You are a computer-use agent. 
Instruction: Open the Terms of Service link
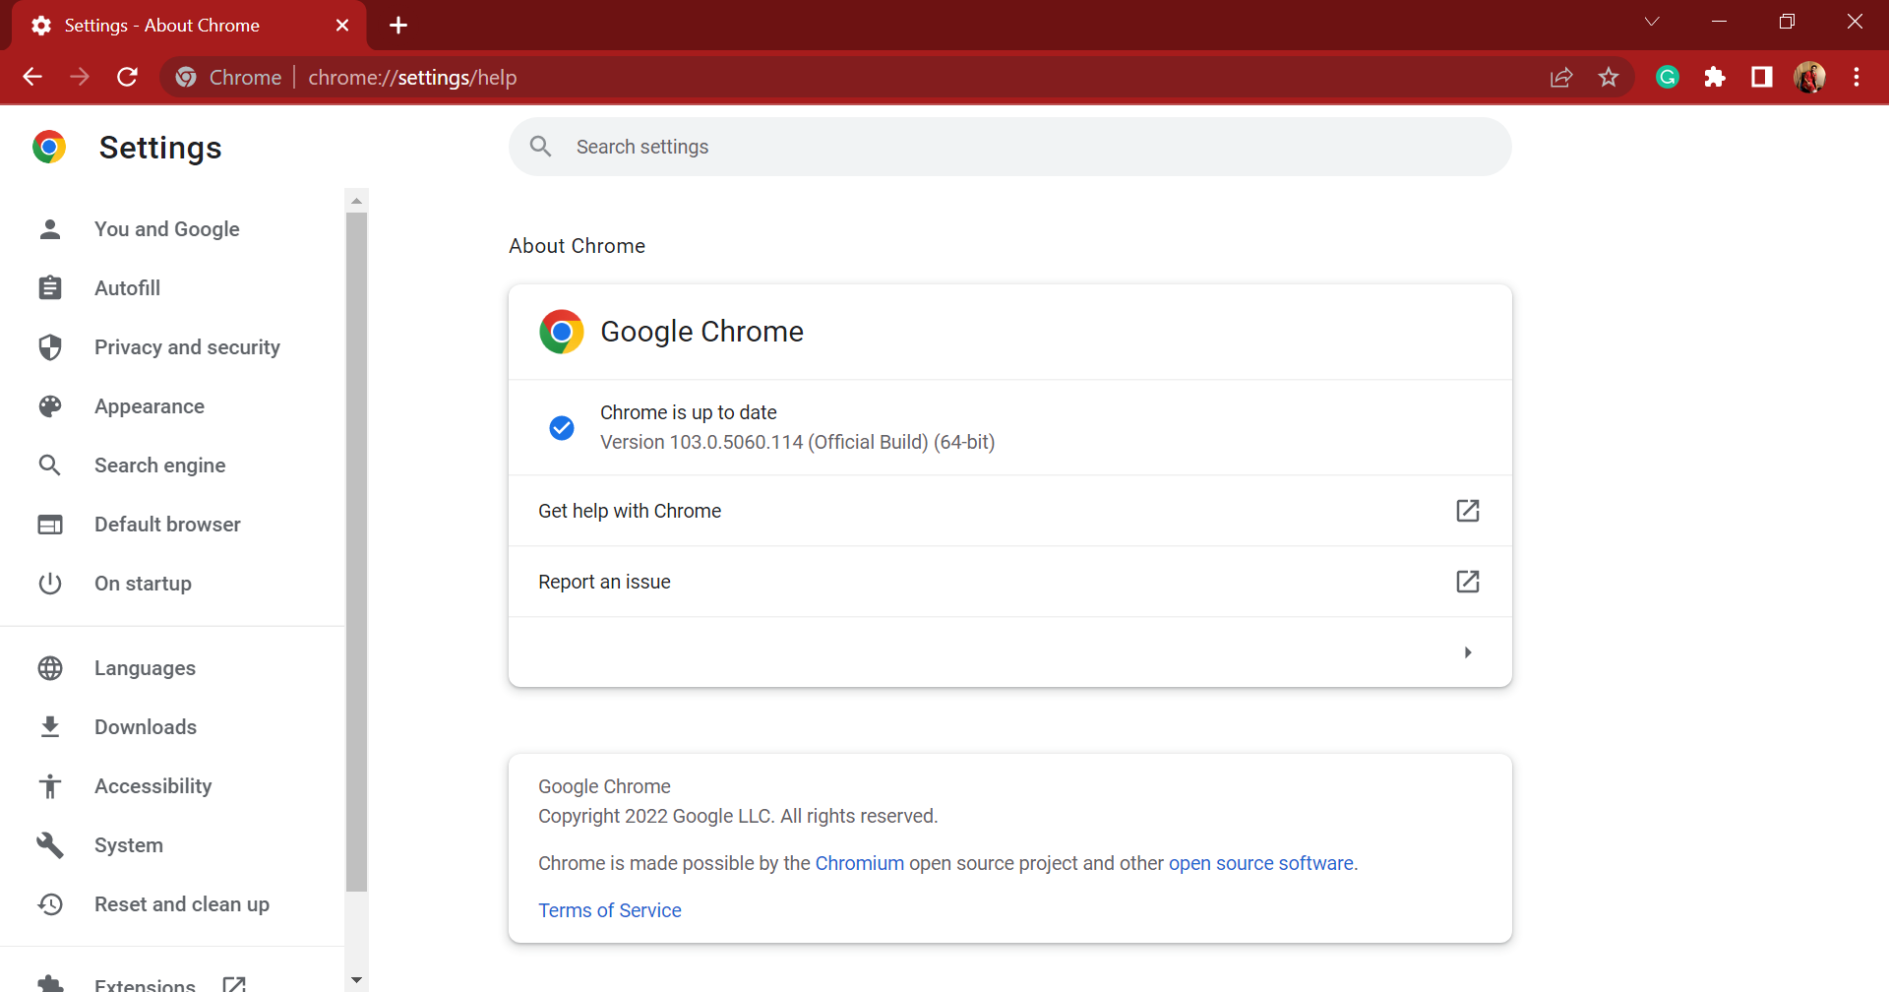[x=610, y=910]
